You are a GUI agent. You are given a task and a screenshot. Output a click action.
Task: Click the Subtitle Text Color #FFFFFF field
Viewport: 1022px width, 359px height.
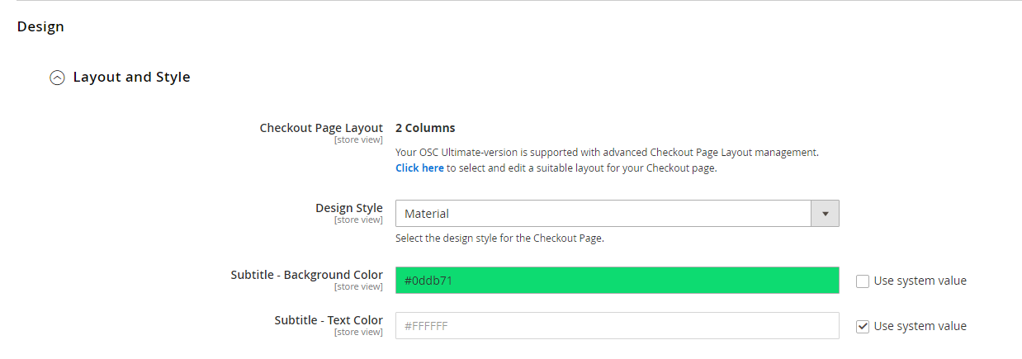617,326
